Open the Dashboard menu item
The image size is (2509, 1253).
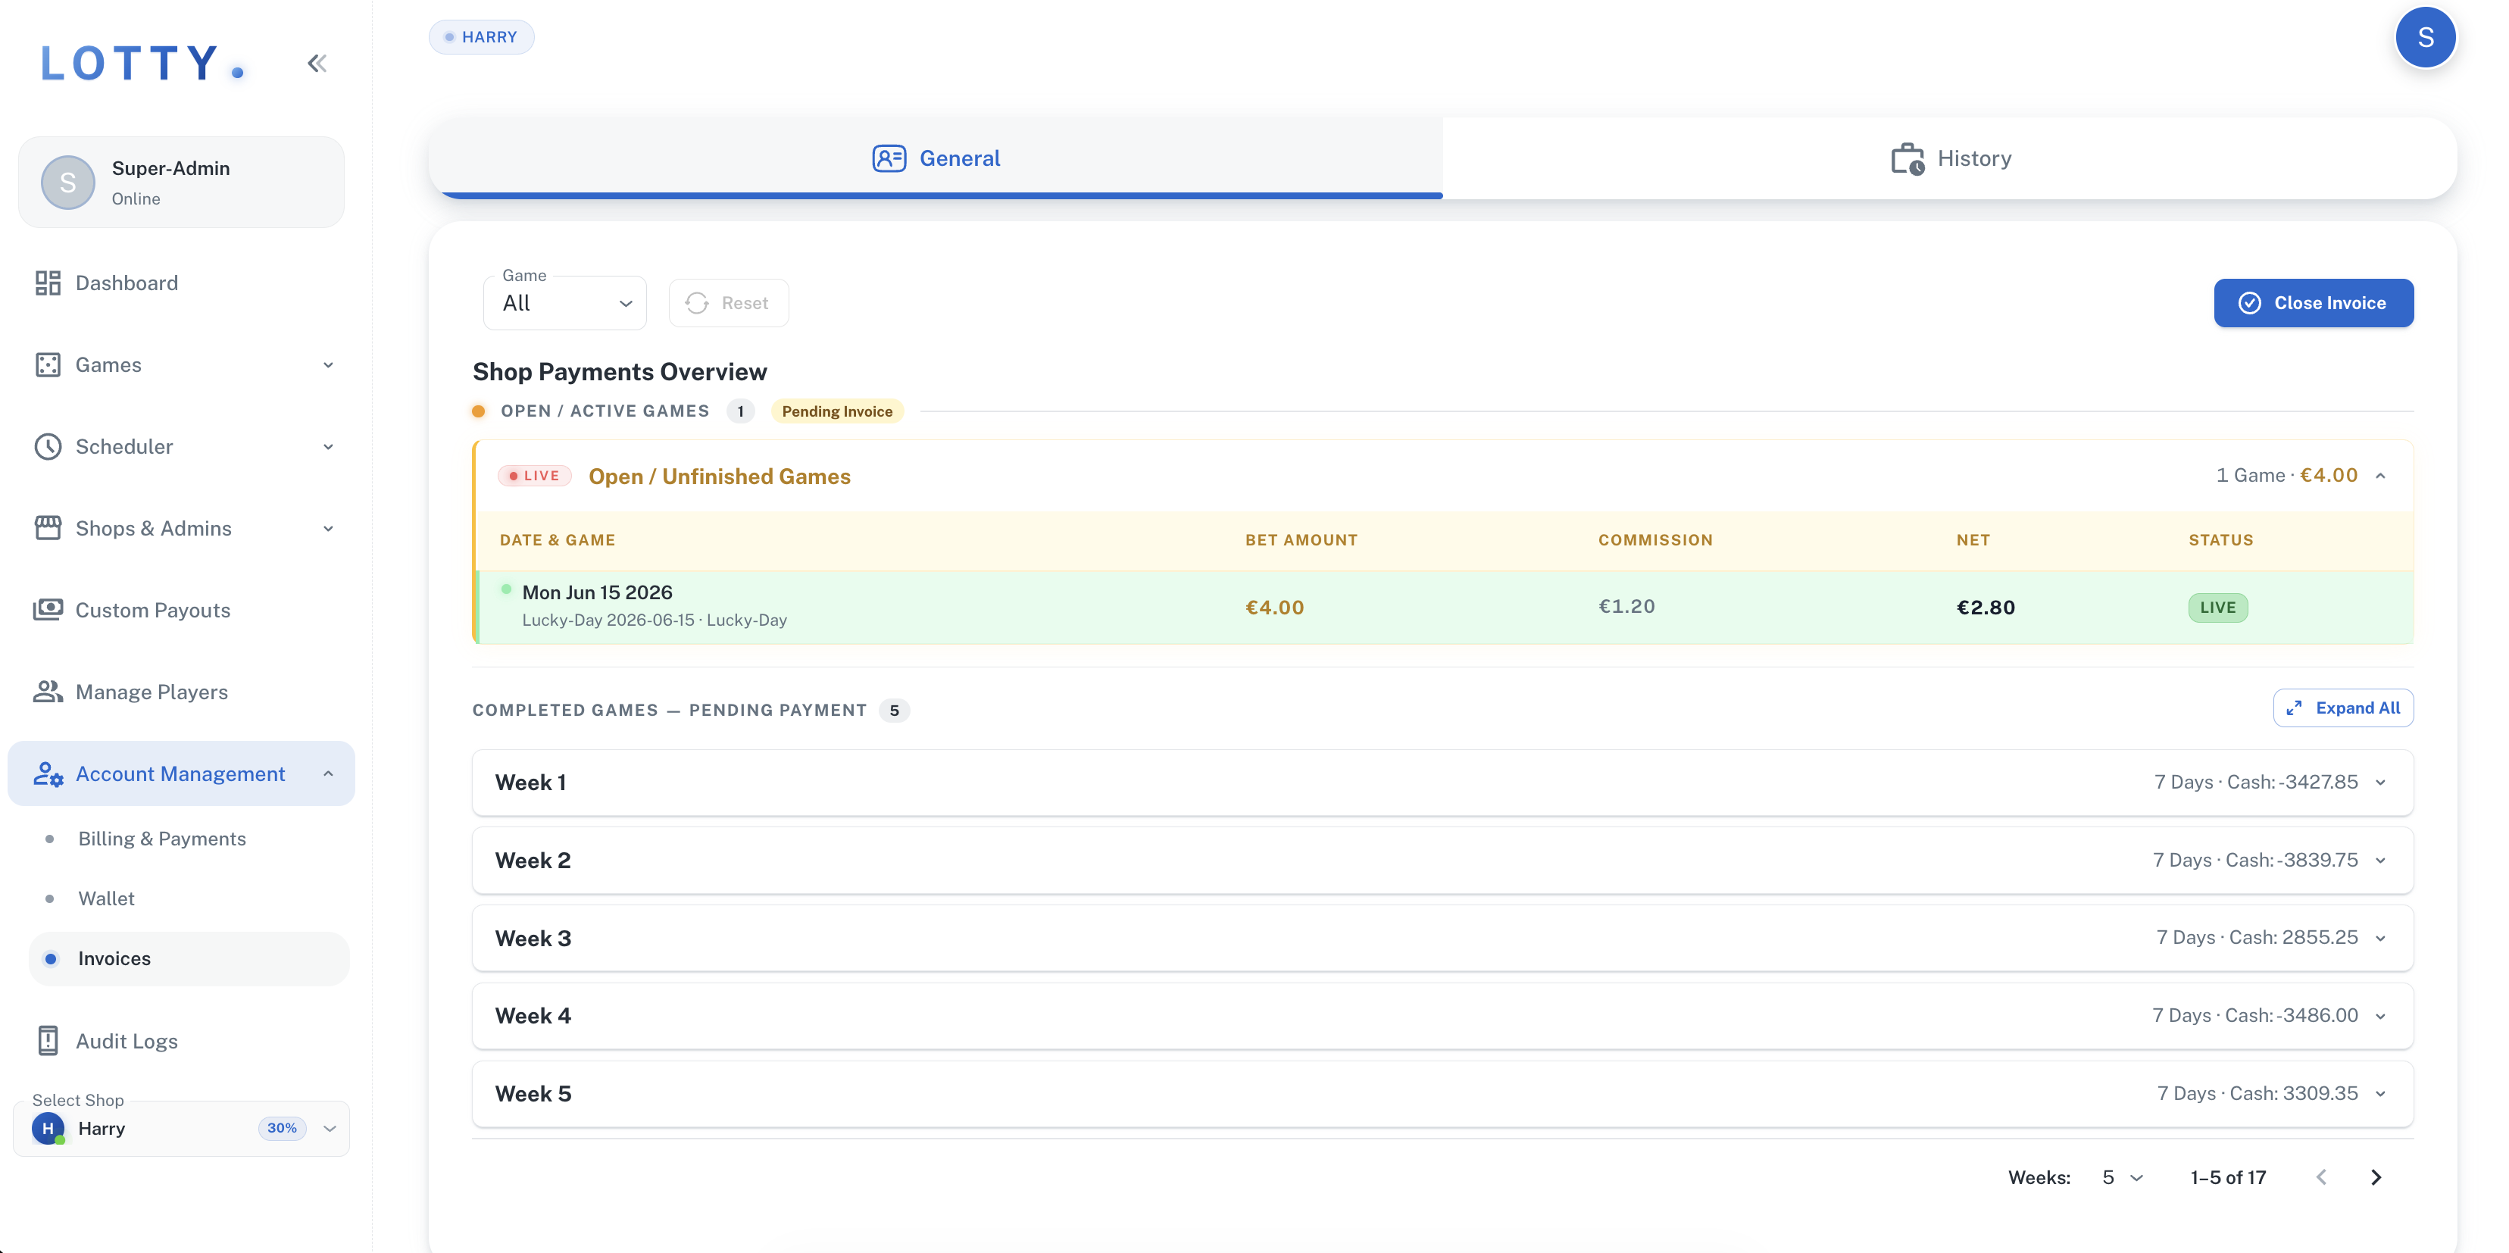(x=181, y=283)
